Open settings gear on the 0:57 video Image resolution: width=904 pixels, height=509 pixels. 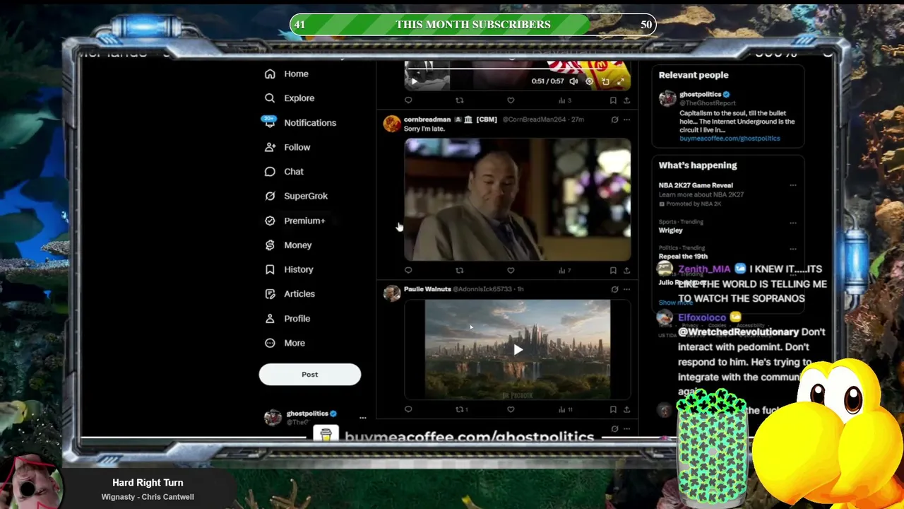(590, 81)
